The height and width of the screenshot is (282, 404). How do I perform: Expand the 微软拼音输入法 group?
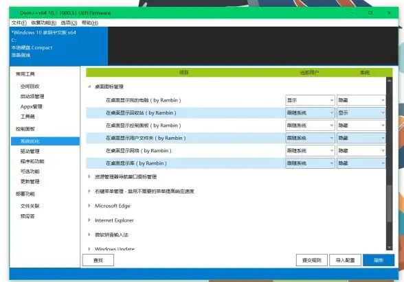click(89, 235)
